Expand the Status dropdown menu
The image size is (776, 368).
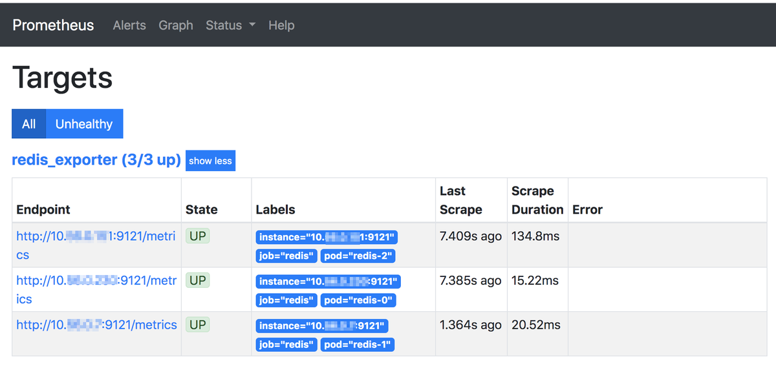[x=231, y=25]
